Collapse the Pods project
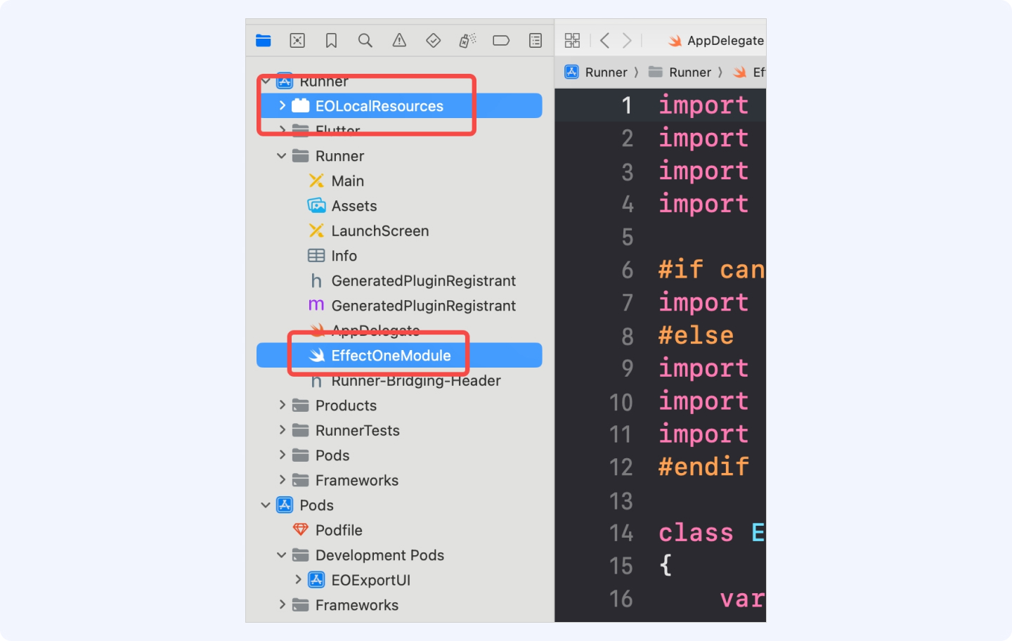This screenshot has width=1012, height=641. 266,505
